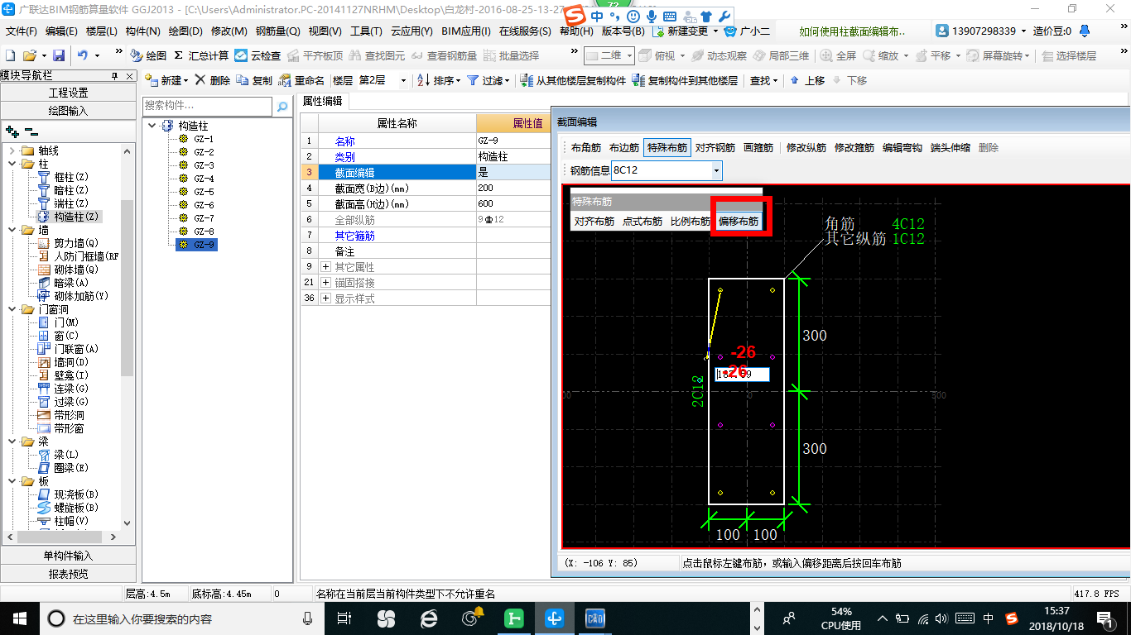Move component up with 上移
This screenshot has height=635, width=1131.
coord(807,80)
